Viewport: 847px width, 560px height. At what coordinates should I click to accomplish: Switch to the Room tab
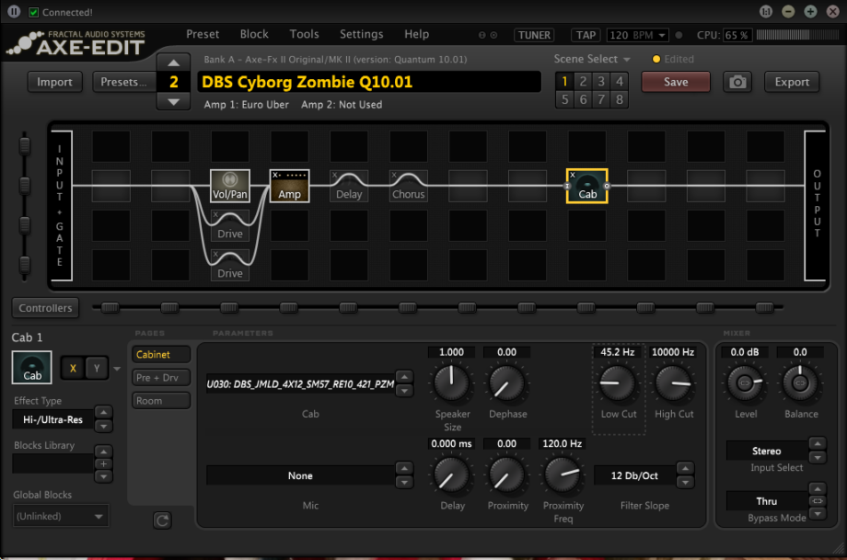161,400
